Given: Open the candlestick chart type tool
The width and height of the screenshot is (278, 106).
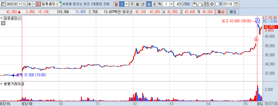Looking at the screenshot, I should coord(195,4).
